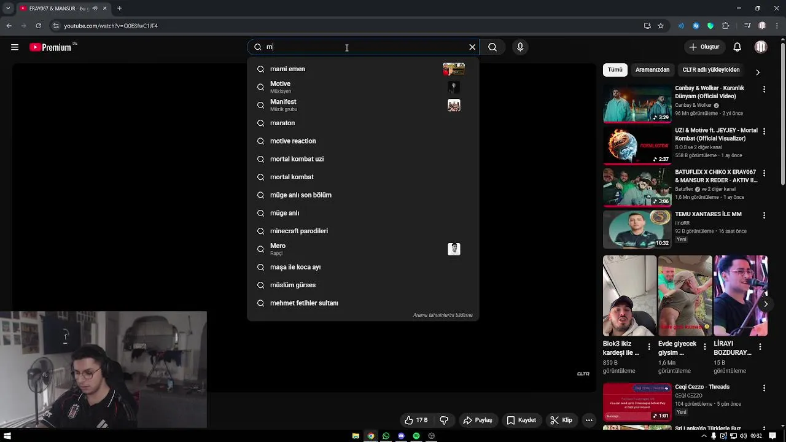The width and height of the screenshot is (786, 442).
Task: Select 'maşa ile koca ayı' suggestion
Action: coord(362,267)
